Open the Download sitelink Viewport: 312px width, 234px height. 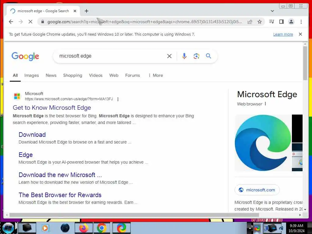[32, 135]
